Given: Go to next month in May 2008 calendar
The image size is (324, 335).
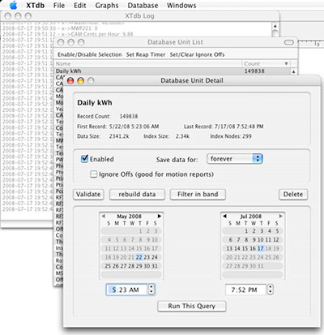Looking at the screenshot, I should 160,216.
